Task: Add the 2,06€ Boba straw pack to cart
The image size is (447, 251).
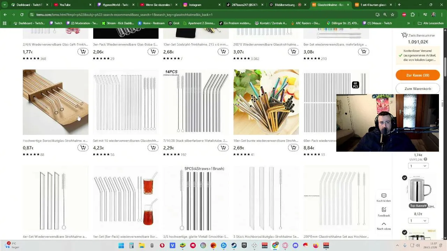Action: [153, 52]
